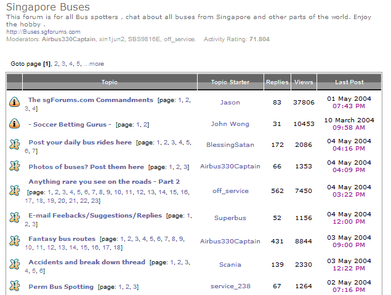Viewport: 391px width, 295px height.
Task: Click the info icon next to Soccer Betting Gurus
Action: [x=15, y=124]
